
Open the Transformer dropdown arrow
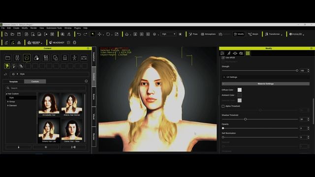(x=282, y=35)
